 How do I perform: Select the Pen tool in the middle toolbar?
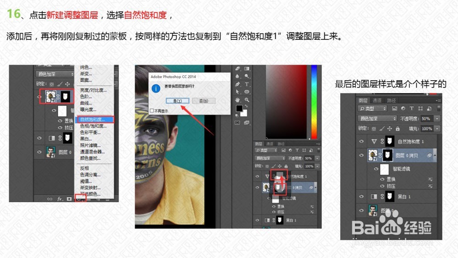point(237,84)
